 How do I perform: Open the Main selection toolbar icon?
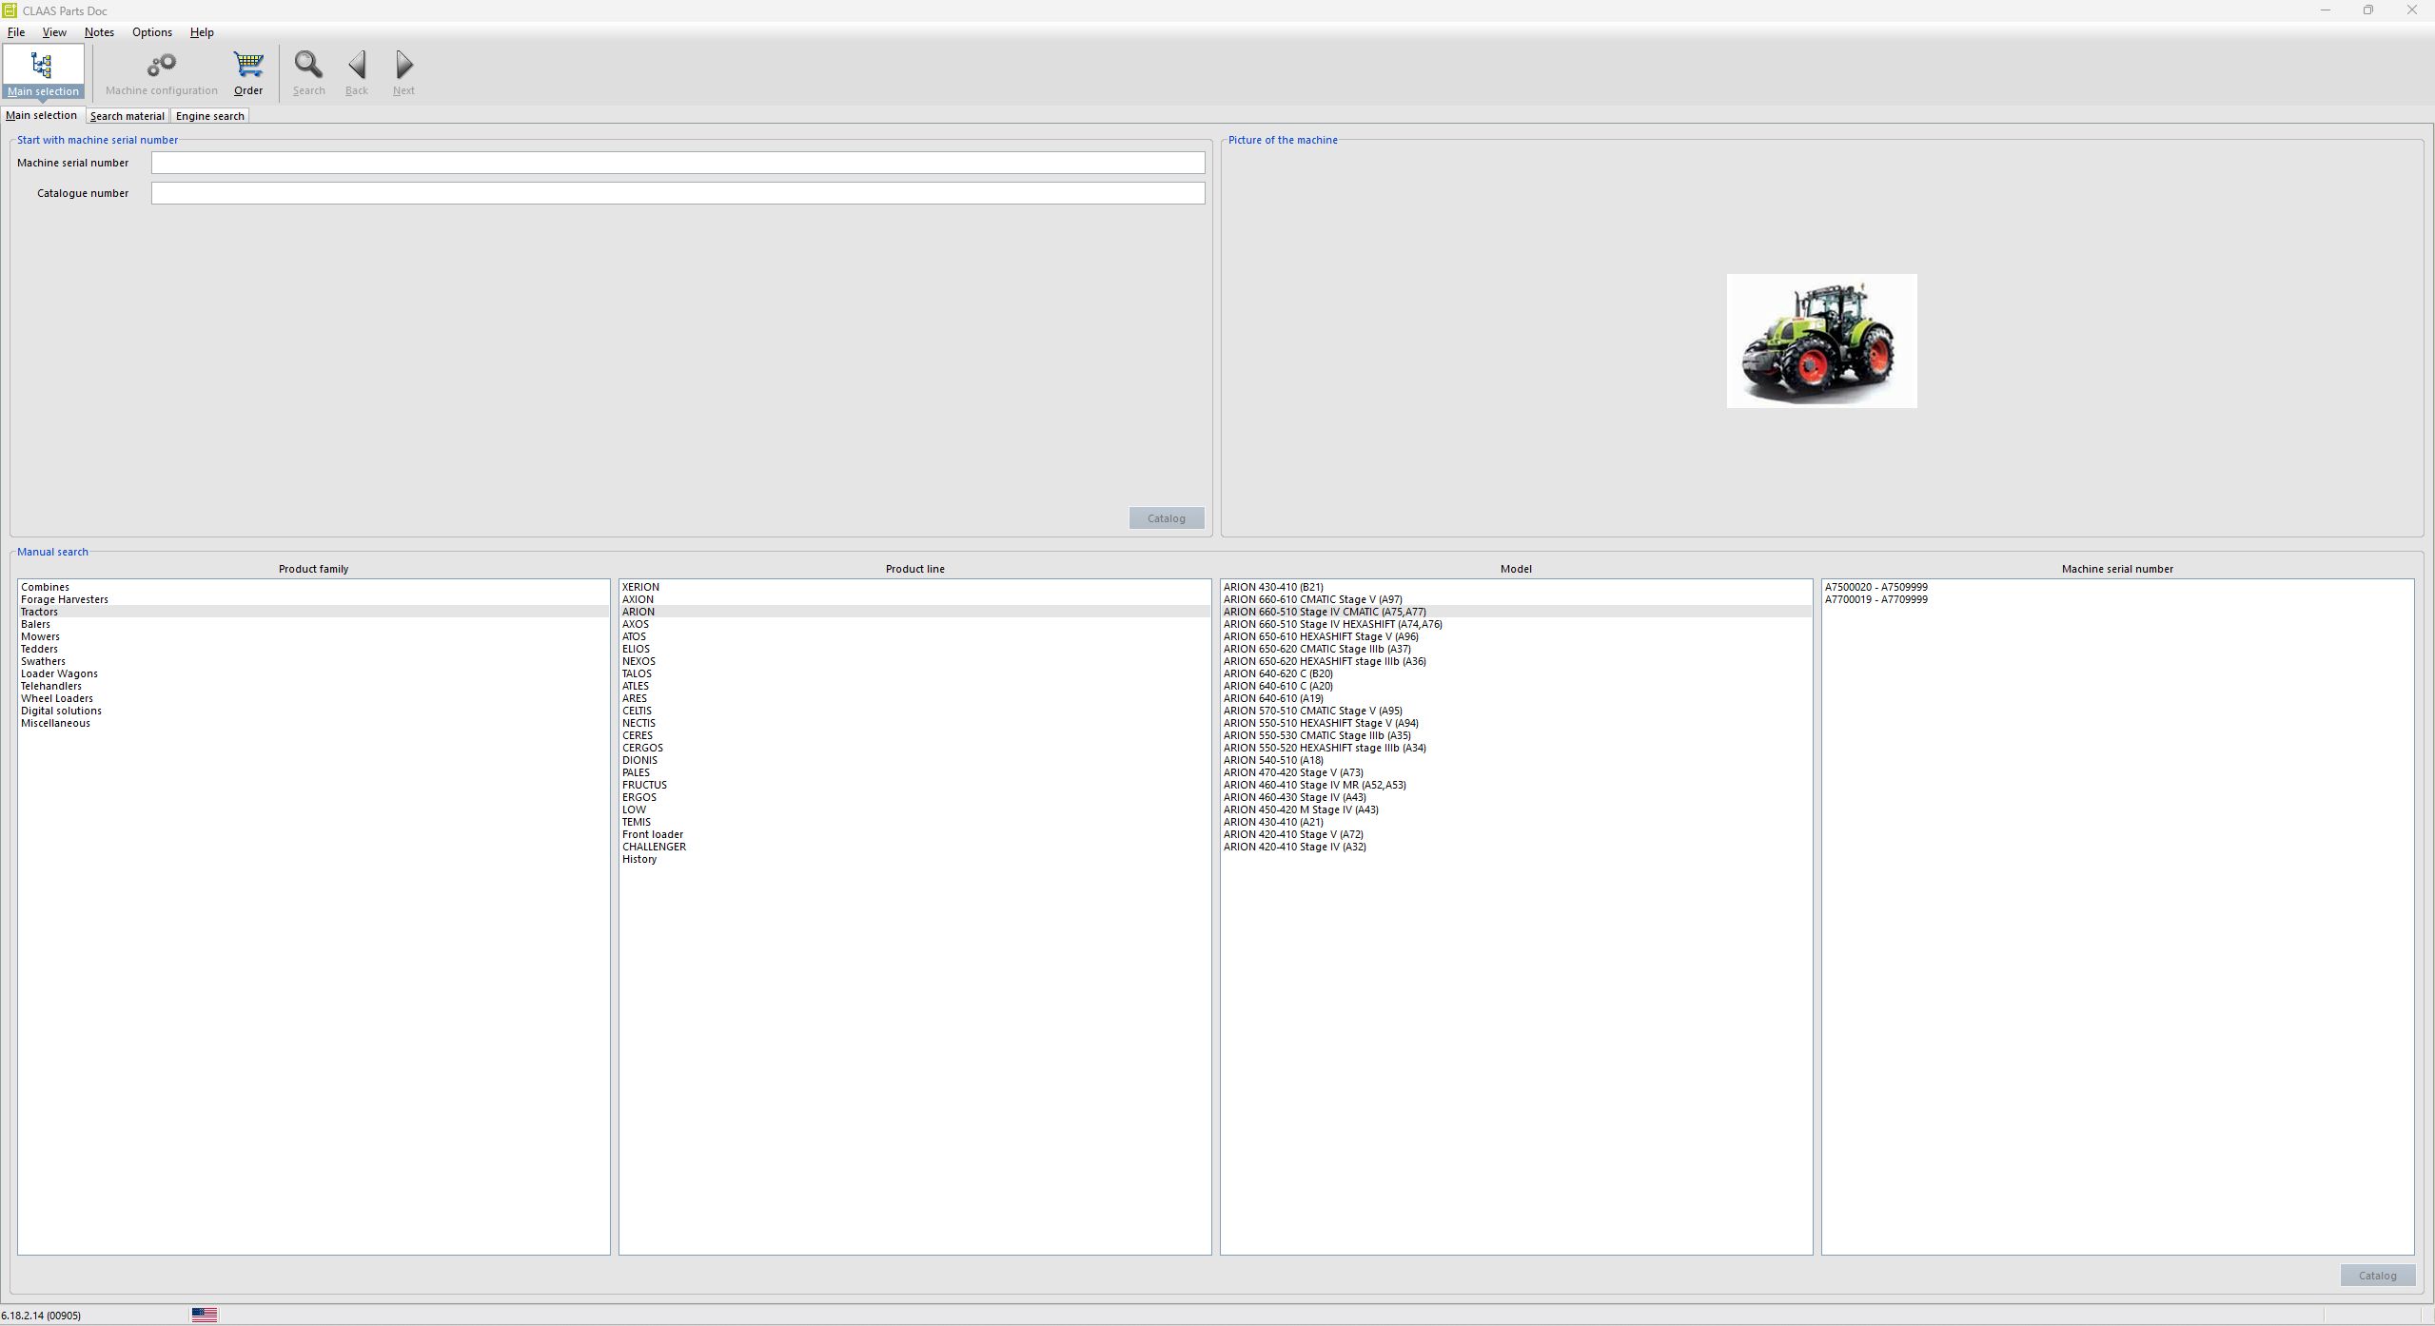(44, 71)
